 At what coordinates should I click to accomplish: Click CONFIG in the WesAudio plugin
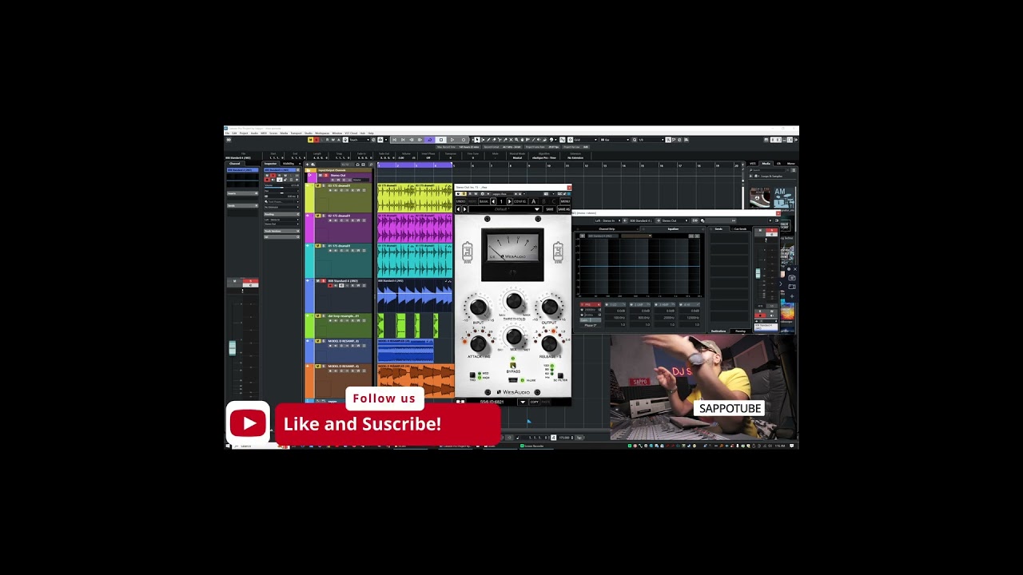coord(520,201)
